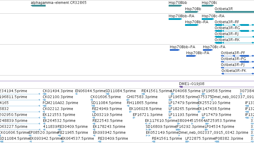Image resolution: width=254 pixels, height=143 pixels.
Task: Click the Octbeta3R-PJ protein label
Action: (x=233, y=65)
